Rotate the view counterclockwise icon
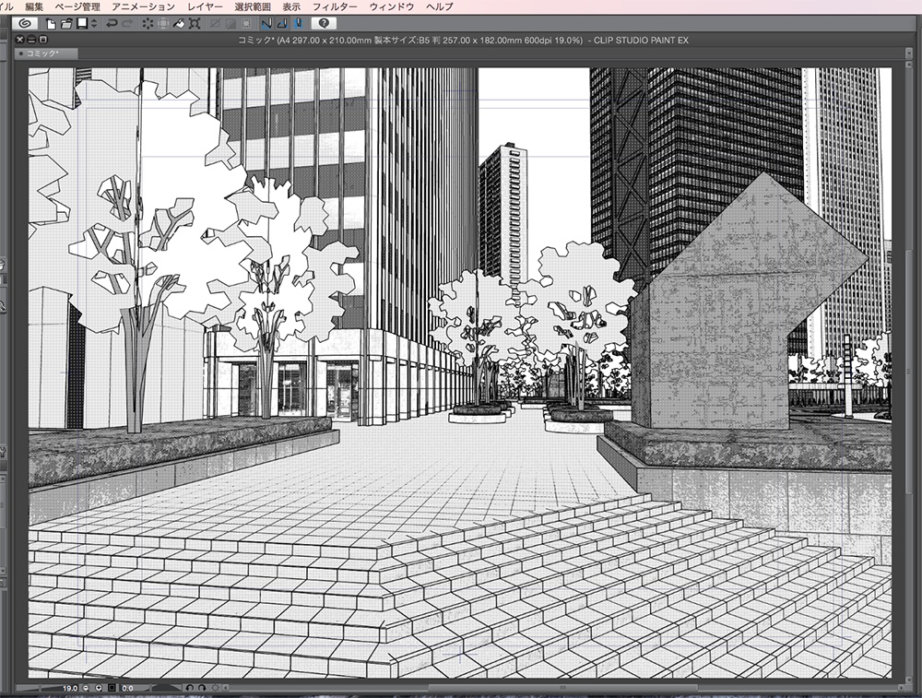 [x=191, y=688]
